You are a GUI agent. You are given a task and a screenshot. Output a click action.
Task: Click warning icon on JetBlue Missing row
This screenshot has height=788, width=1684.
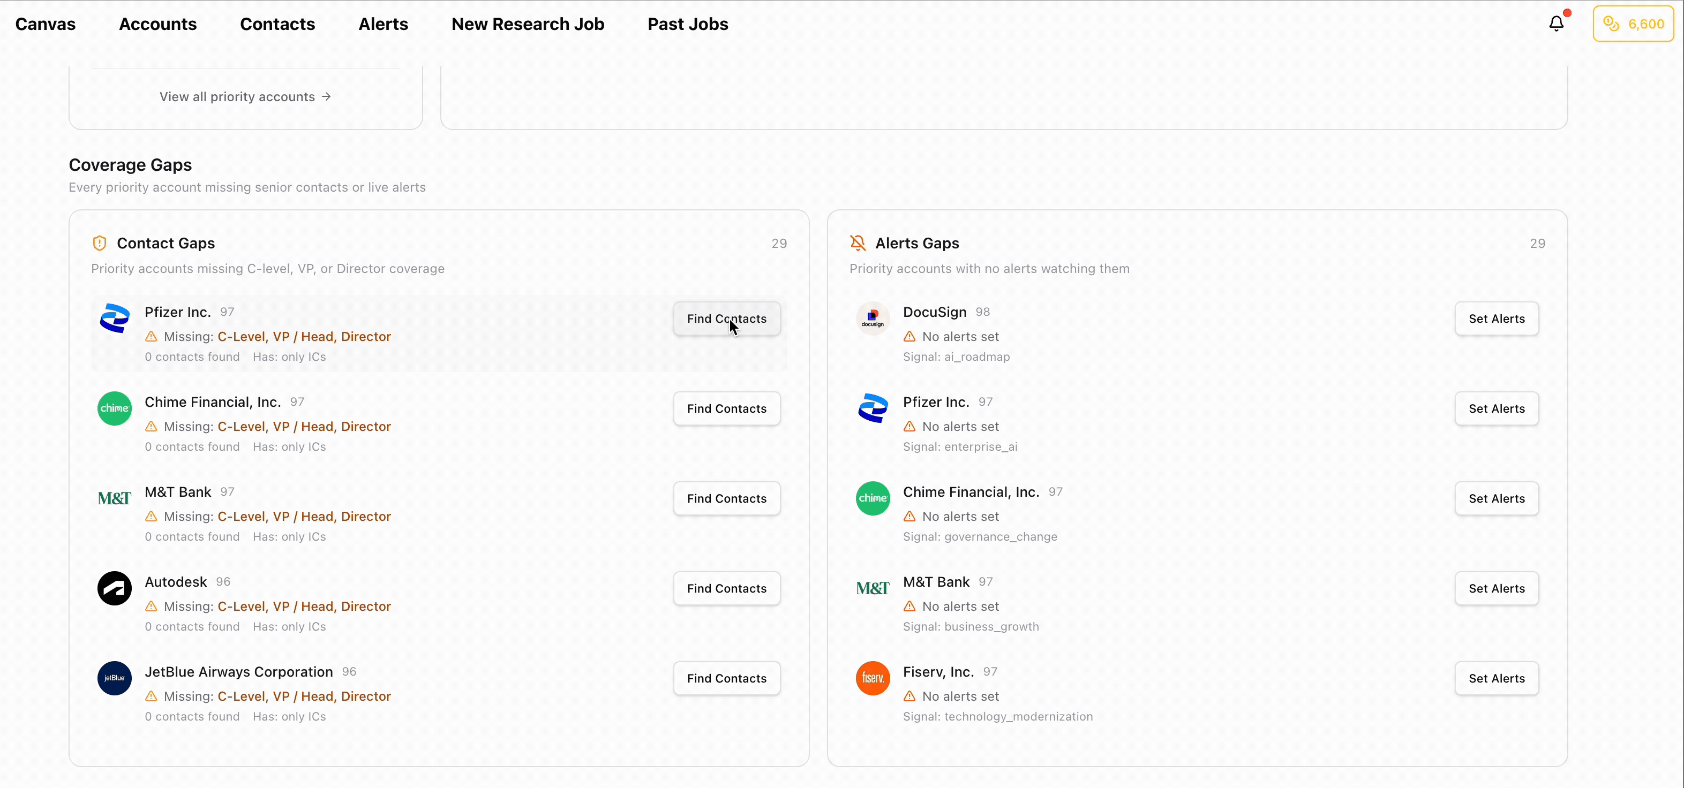[x=151, y=696]
